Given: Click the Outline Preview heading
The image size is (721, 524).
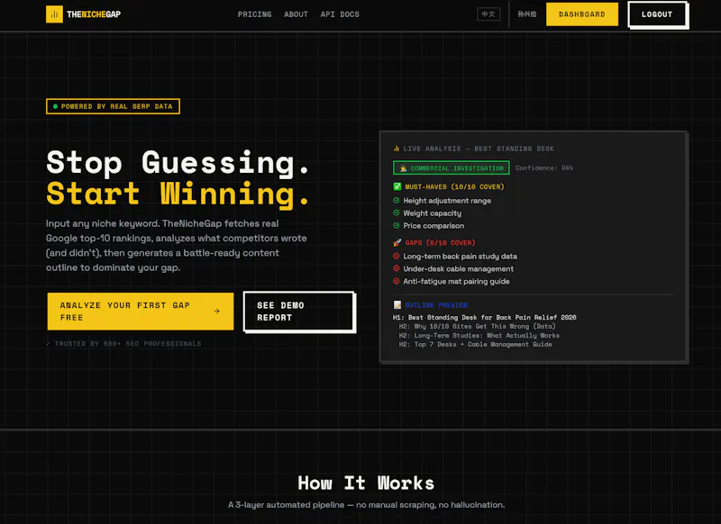Looking at the screenshot, I should tap(436, 305).
